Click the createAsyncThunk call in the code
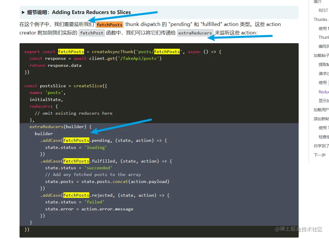The height and width of the screenshot is (239, 329). (x=112, y=52)
